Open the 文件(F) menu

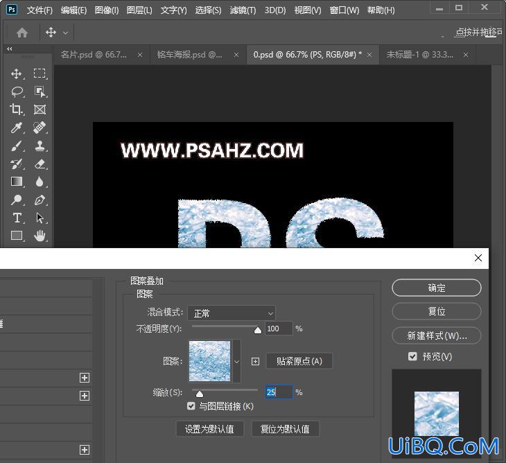[x=40, y=10]
